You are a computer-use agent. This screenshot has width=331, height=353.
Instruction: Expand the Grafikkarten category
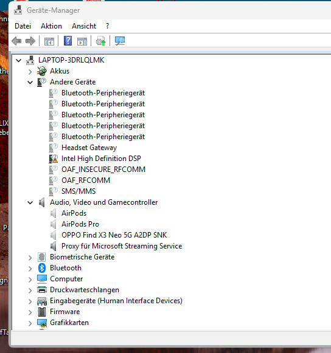(30, 323)
